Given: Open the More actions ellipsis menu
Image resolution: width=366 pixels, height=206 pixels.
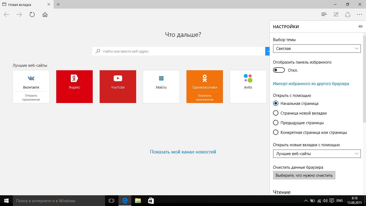Looking at the screenshot, I should tap(360, 14).
